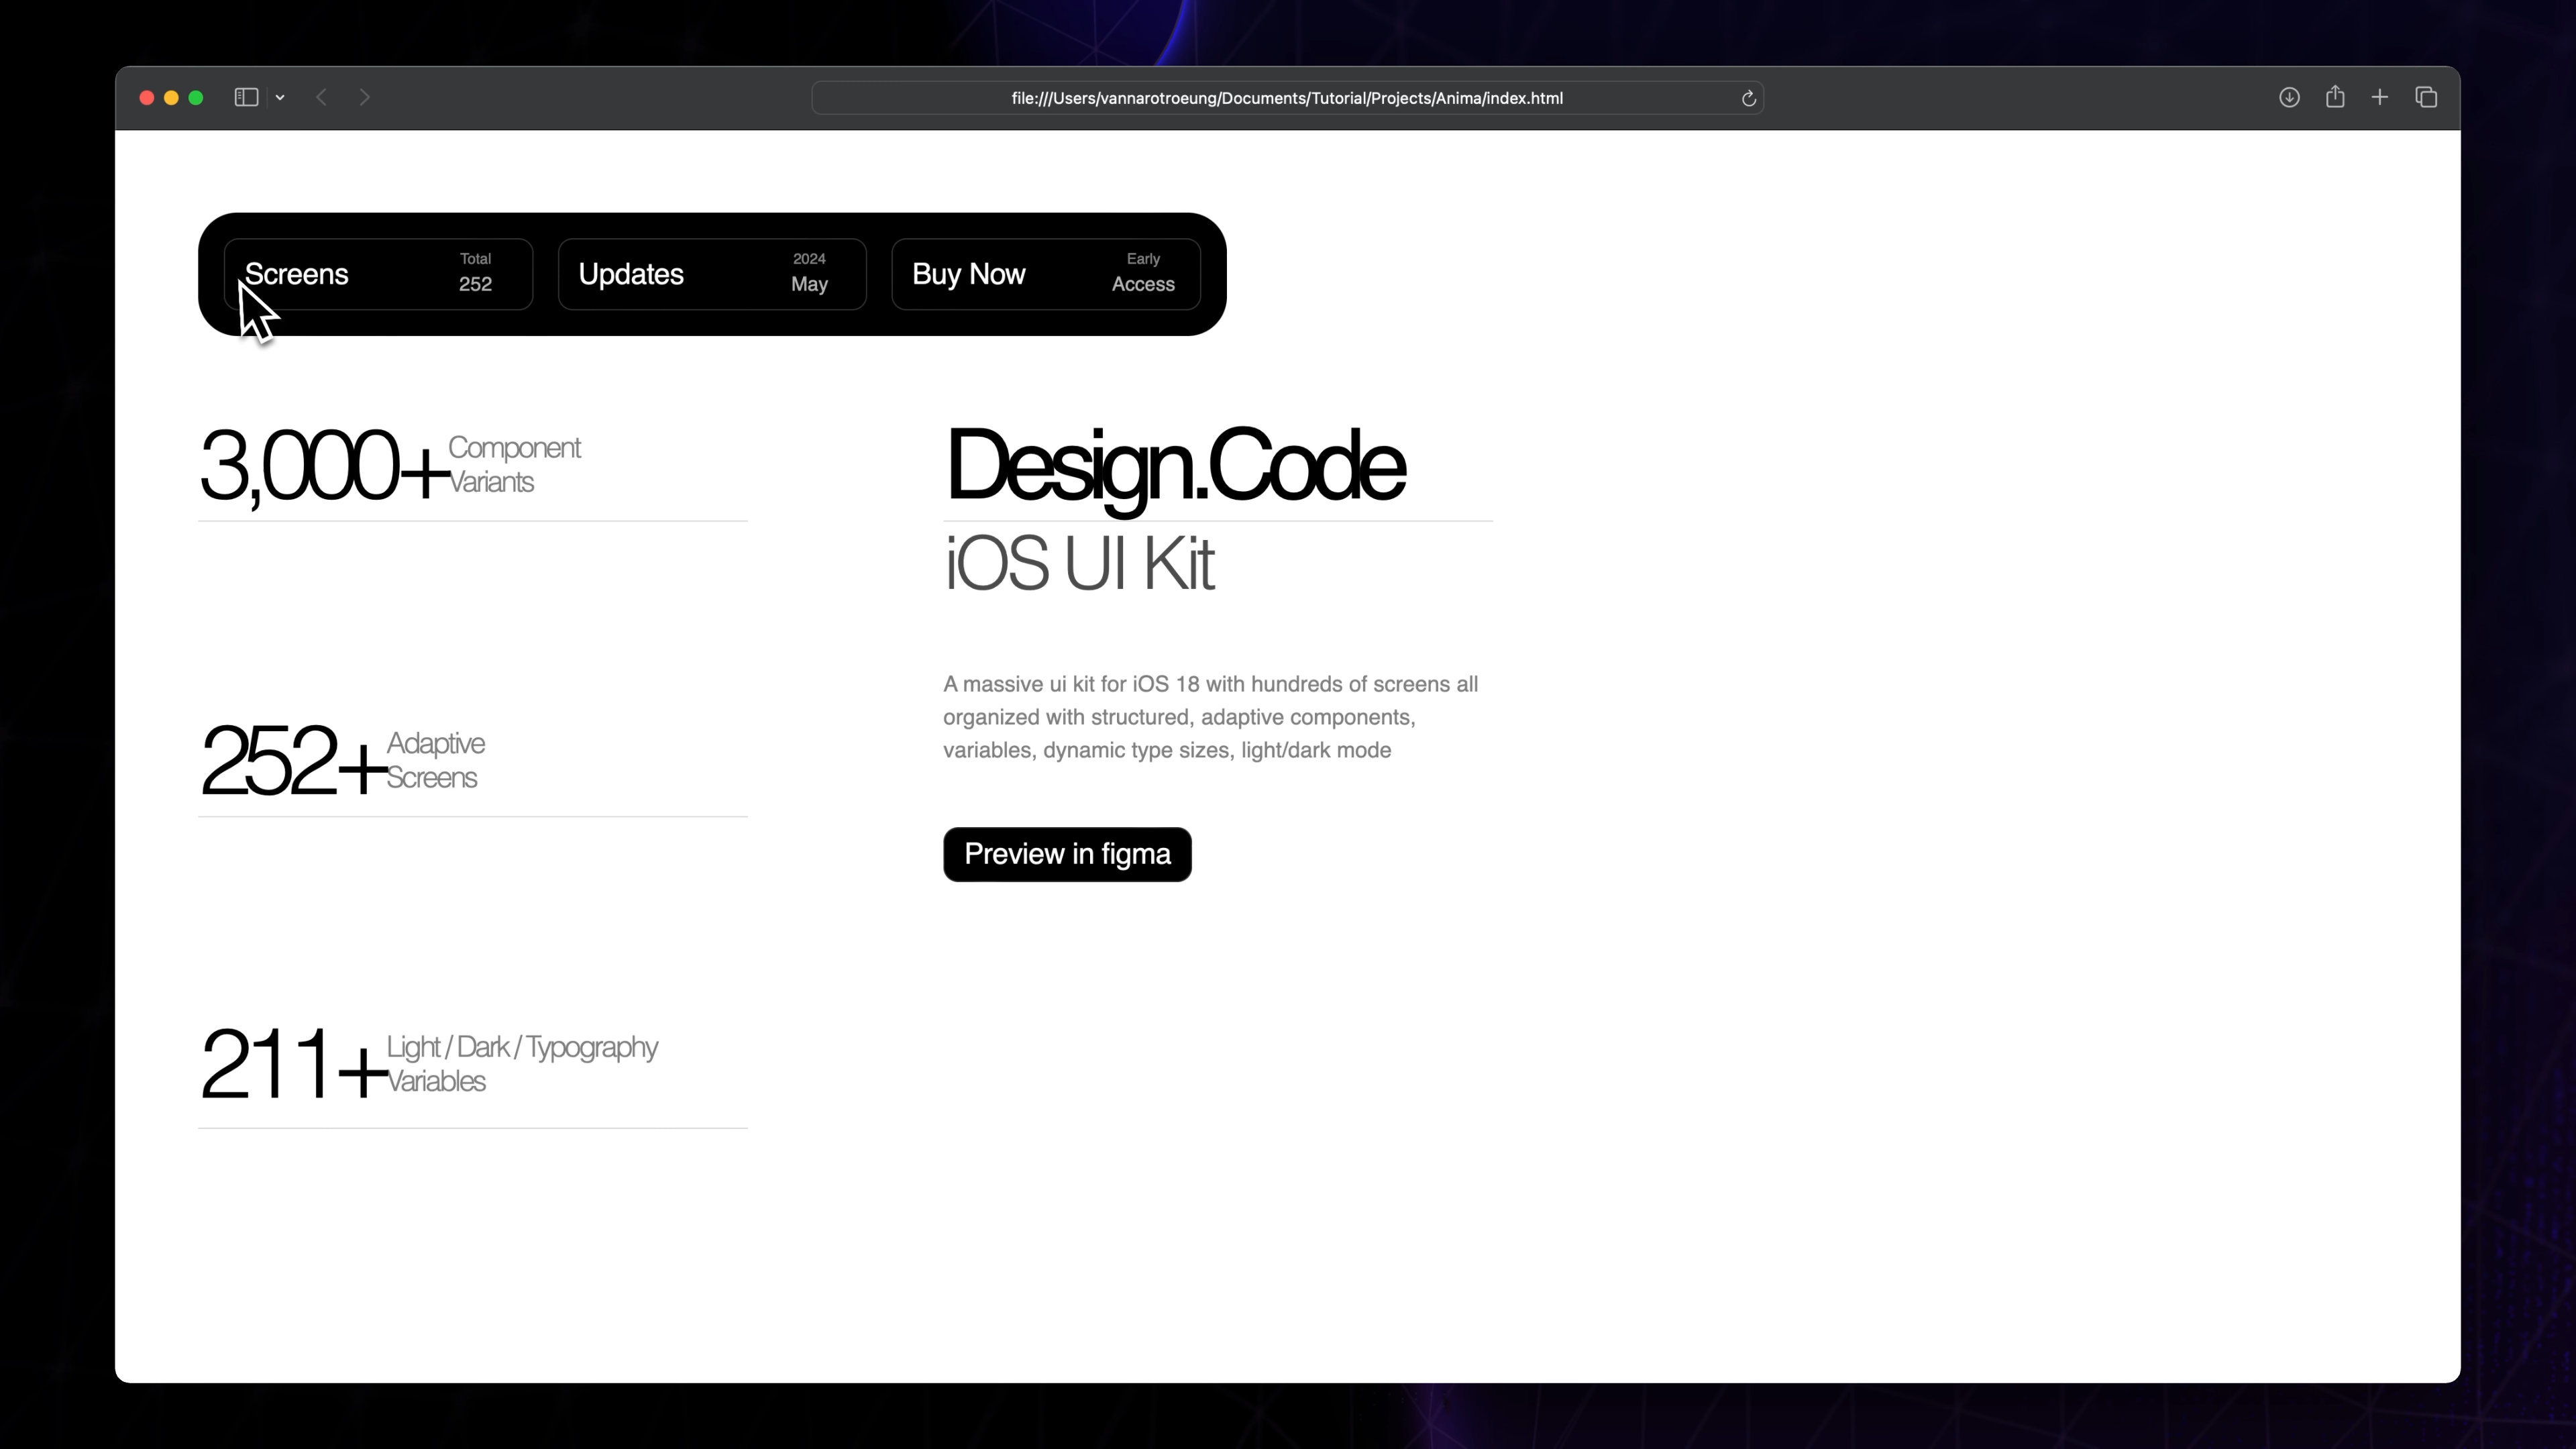
Task: Go forward with the forward arrow
Action: pyautogui.click(x=365, y=97)
